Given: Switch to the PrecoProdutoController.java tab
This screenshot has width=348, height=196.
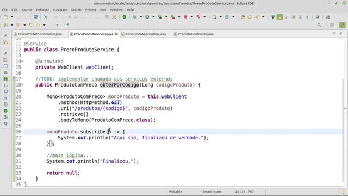Looking at the screenshot, I should [x=40, y=34].
